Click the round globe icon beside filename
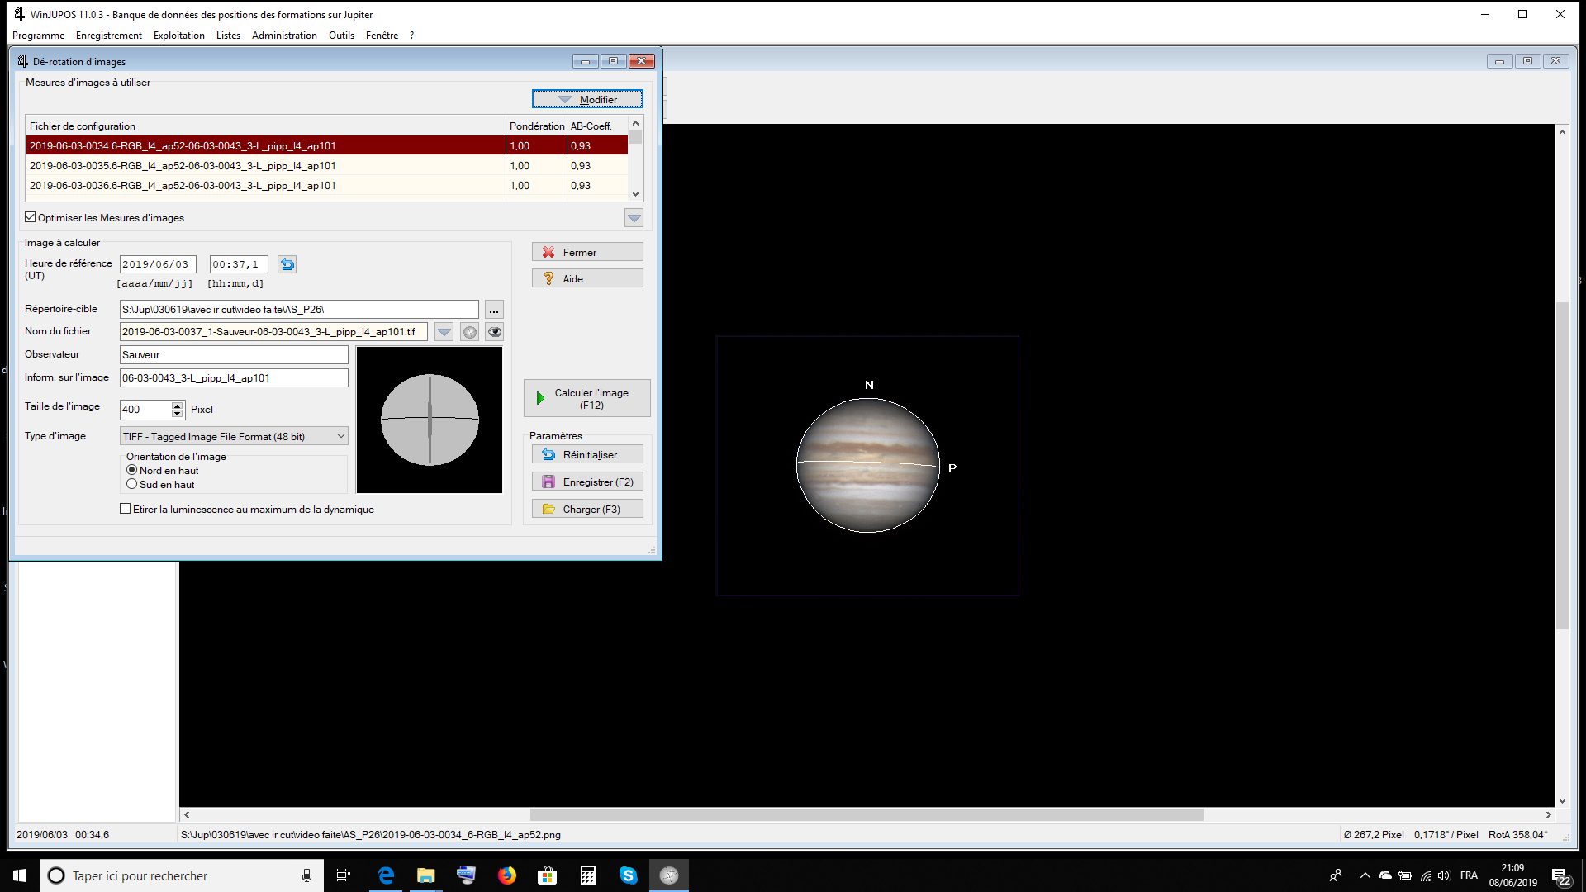Viewport: 1586px width, 892px height. [x=469, y=332]
